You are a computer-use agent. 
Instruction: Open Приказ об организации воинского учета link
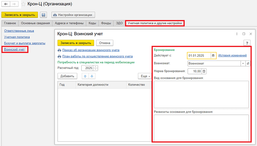[x=91, y=50]
